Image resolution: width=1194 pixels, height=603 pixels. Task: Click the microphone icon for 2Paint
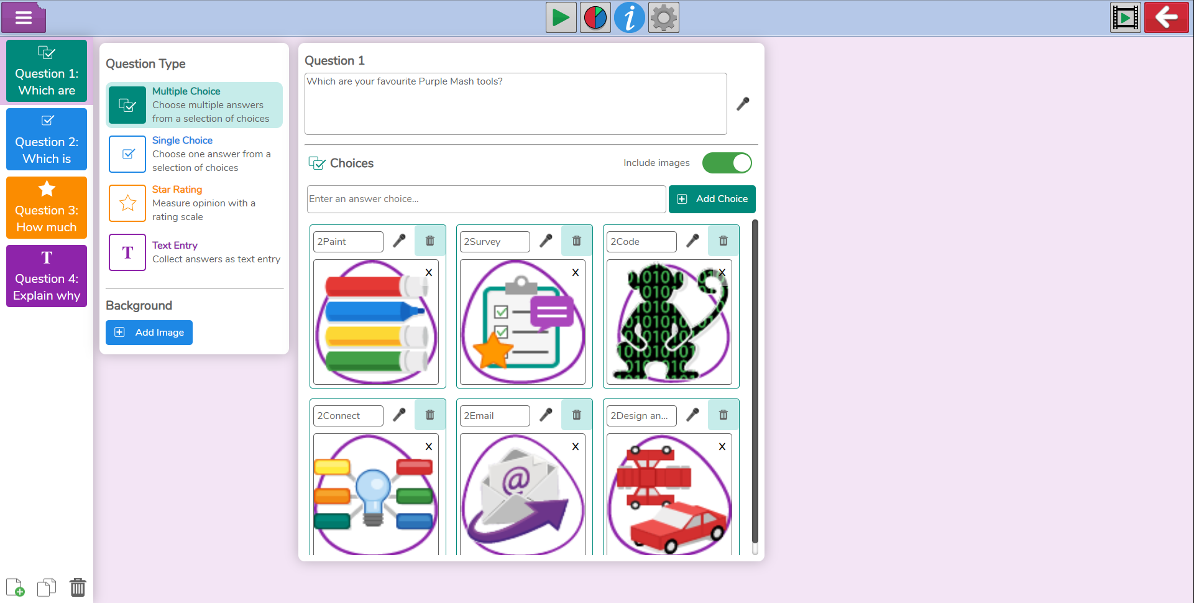coord(399,241)
